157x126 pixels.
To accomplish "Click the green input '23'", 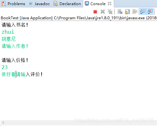I will (5, 67).
